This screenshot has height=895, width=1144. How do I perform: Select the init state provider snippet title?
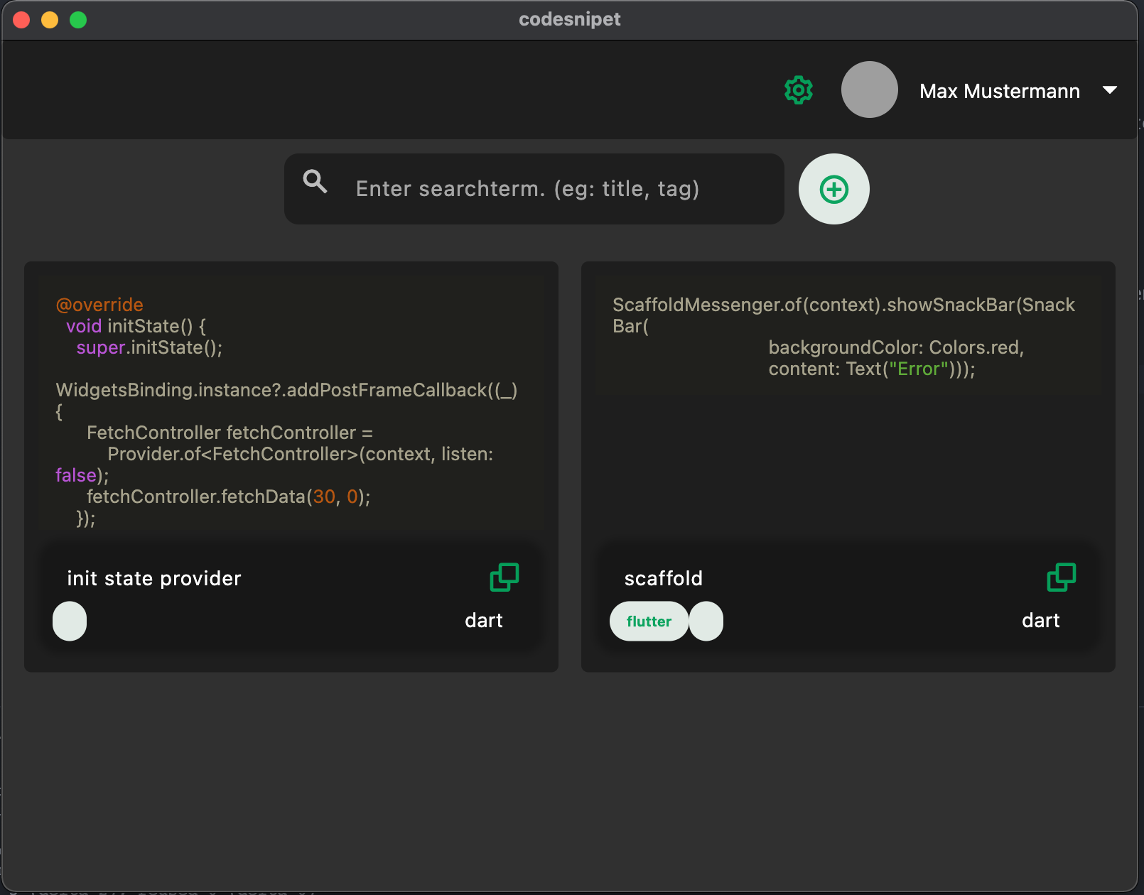[x=153, y=577]
